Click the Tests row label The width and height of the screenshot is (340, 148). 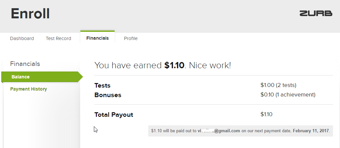pyautogui.click(x=102, y=85)
